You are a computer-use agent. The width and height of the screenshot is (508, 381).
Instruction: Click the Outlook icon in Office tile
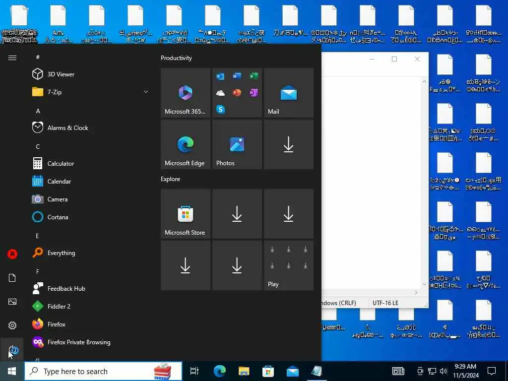[220, 76]
